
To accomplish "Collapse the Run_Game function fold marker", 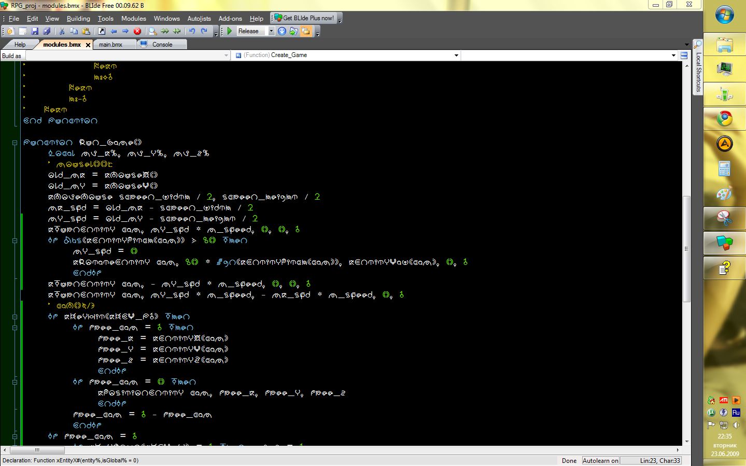I will [15, 143].
